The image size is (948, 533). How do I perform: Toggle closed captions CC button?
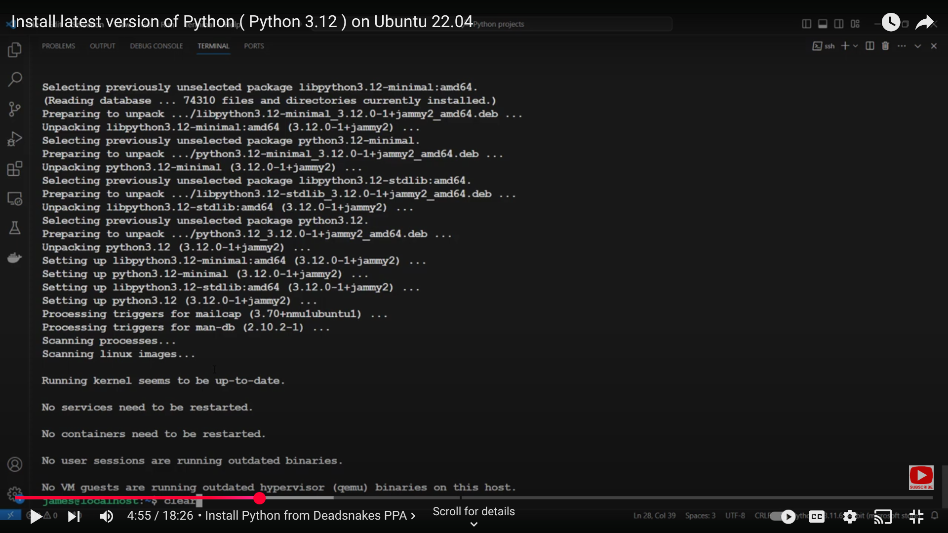pos(817,517)
